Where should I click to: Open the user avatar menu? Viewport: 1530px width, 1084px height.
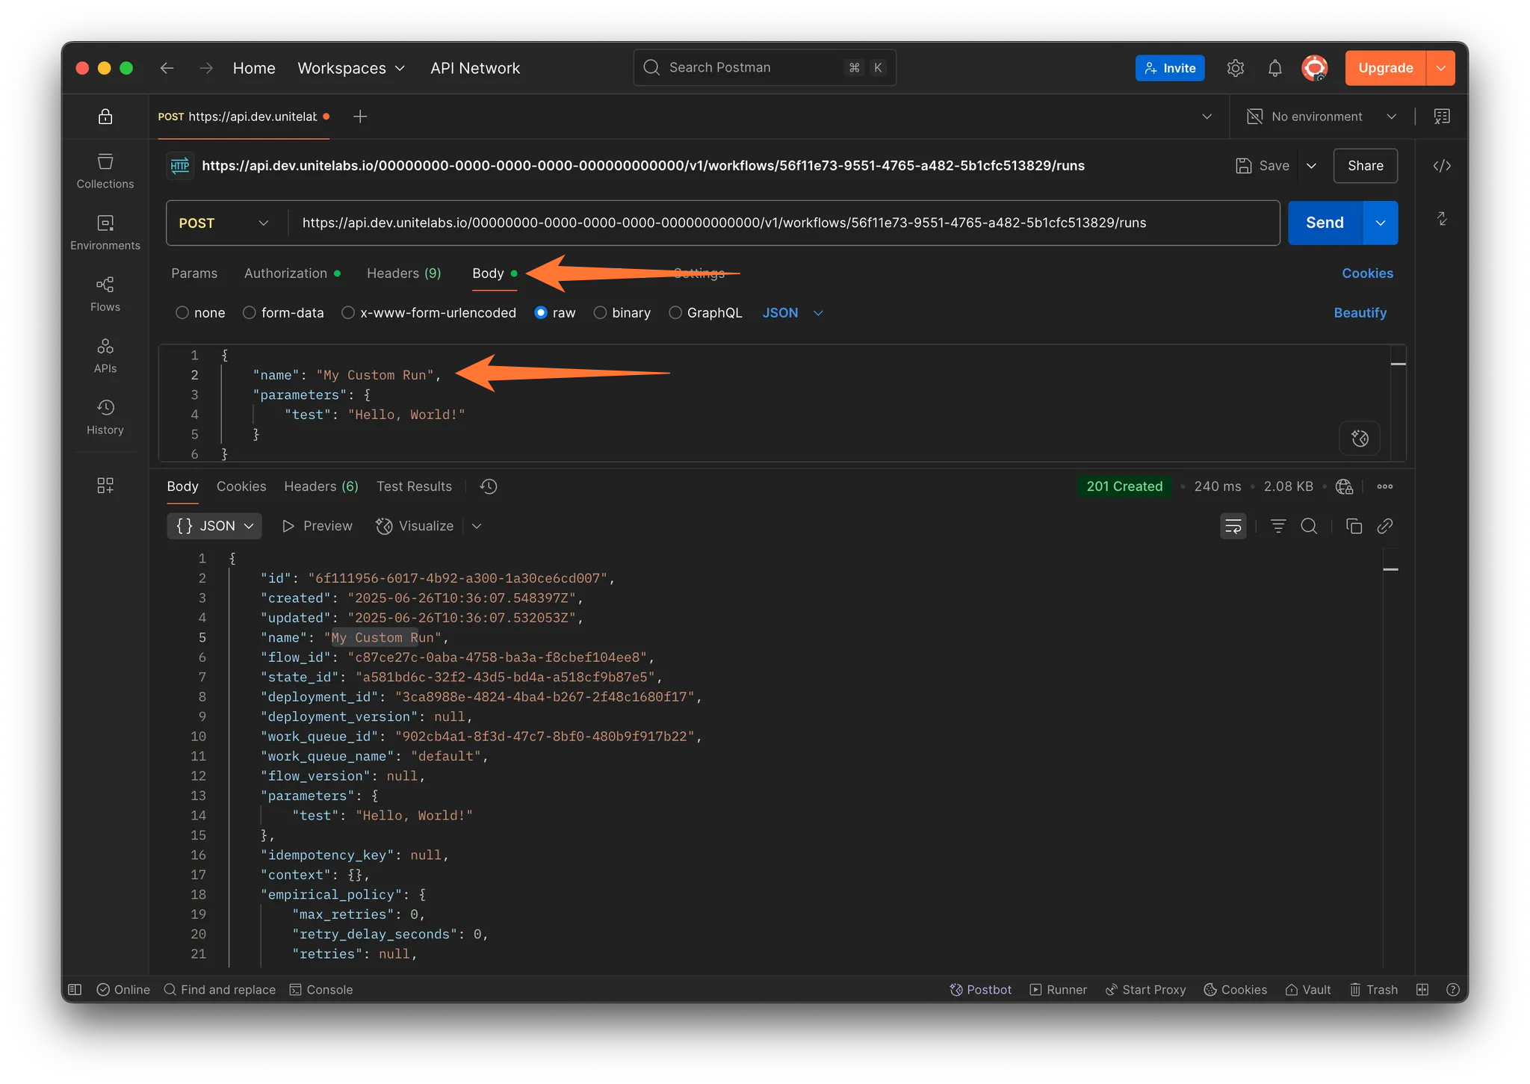[x=1314, y=68]
